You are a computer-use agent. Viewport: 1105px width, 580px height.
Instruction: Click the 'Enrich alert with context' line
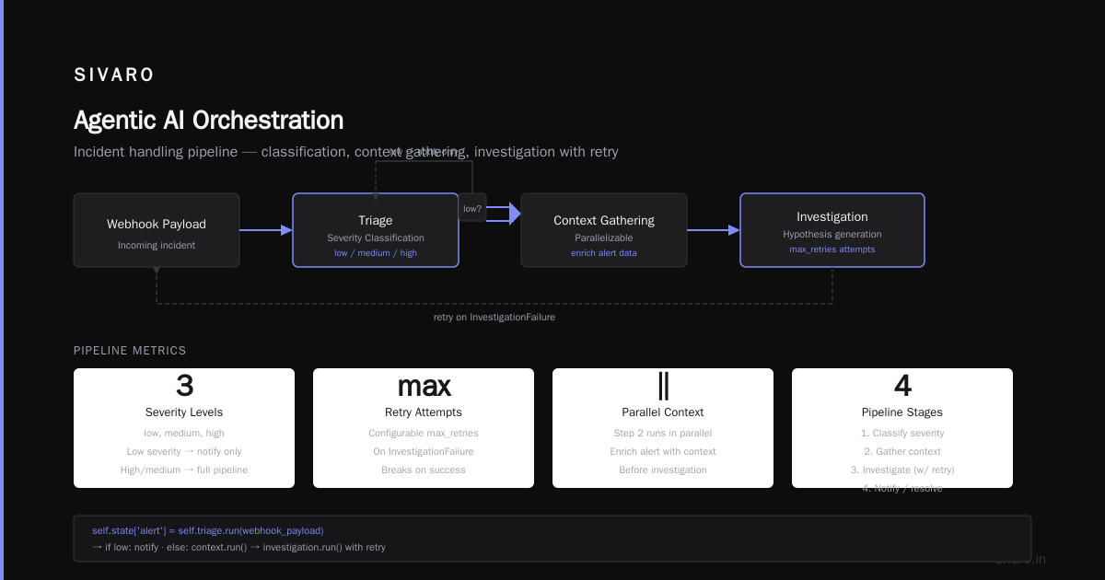(x=663, y=451)
